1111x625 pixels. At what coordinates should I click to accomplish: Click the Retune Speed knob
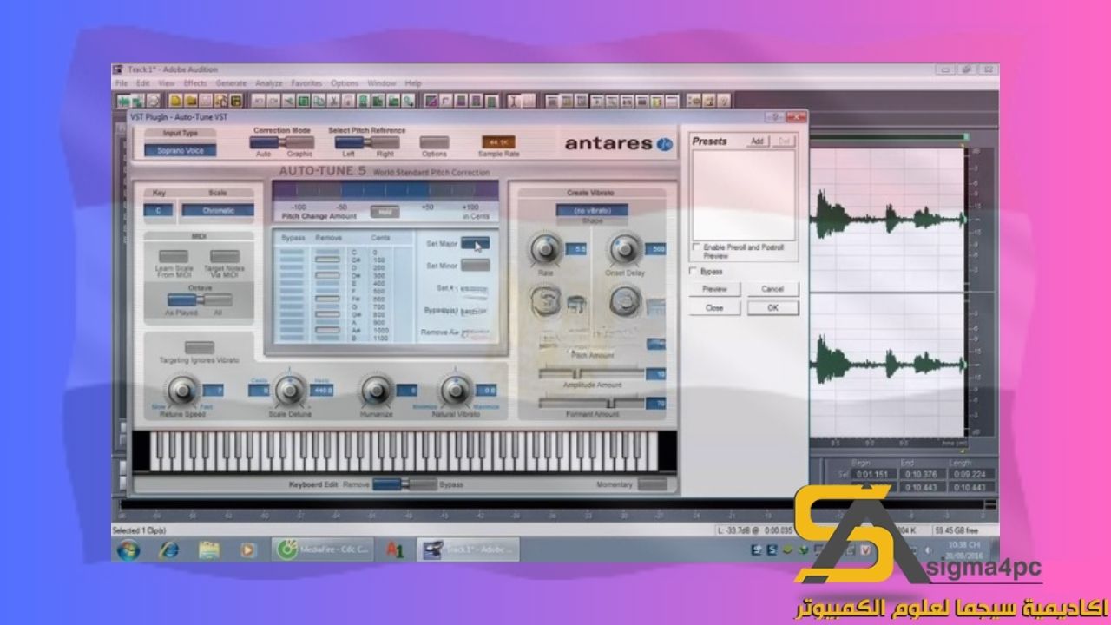coord(182,391)
